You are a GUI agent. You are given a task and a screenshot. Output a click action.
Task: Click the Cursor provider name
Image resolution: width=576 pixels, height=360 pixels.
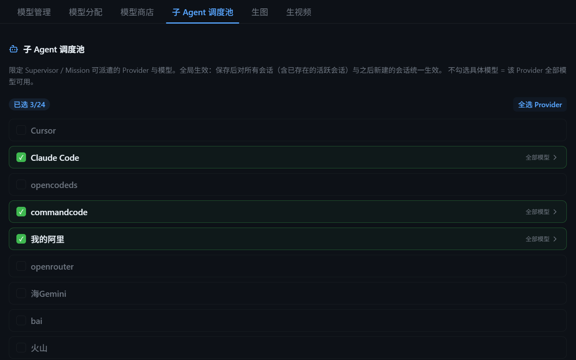(x=43, y=130)
